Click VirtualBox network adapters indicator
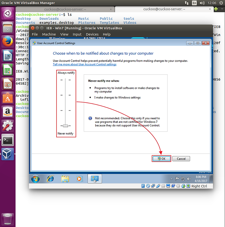This screenshot has height=227, width=225. pyautogui.click(x=153, y=186)
